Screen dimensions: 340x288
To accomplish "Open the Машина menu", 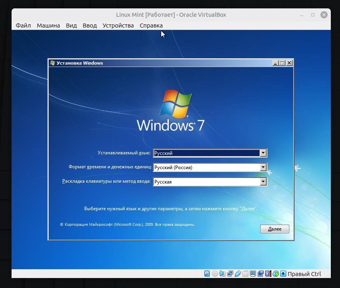I will tap(48, 26).
